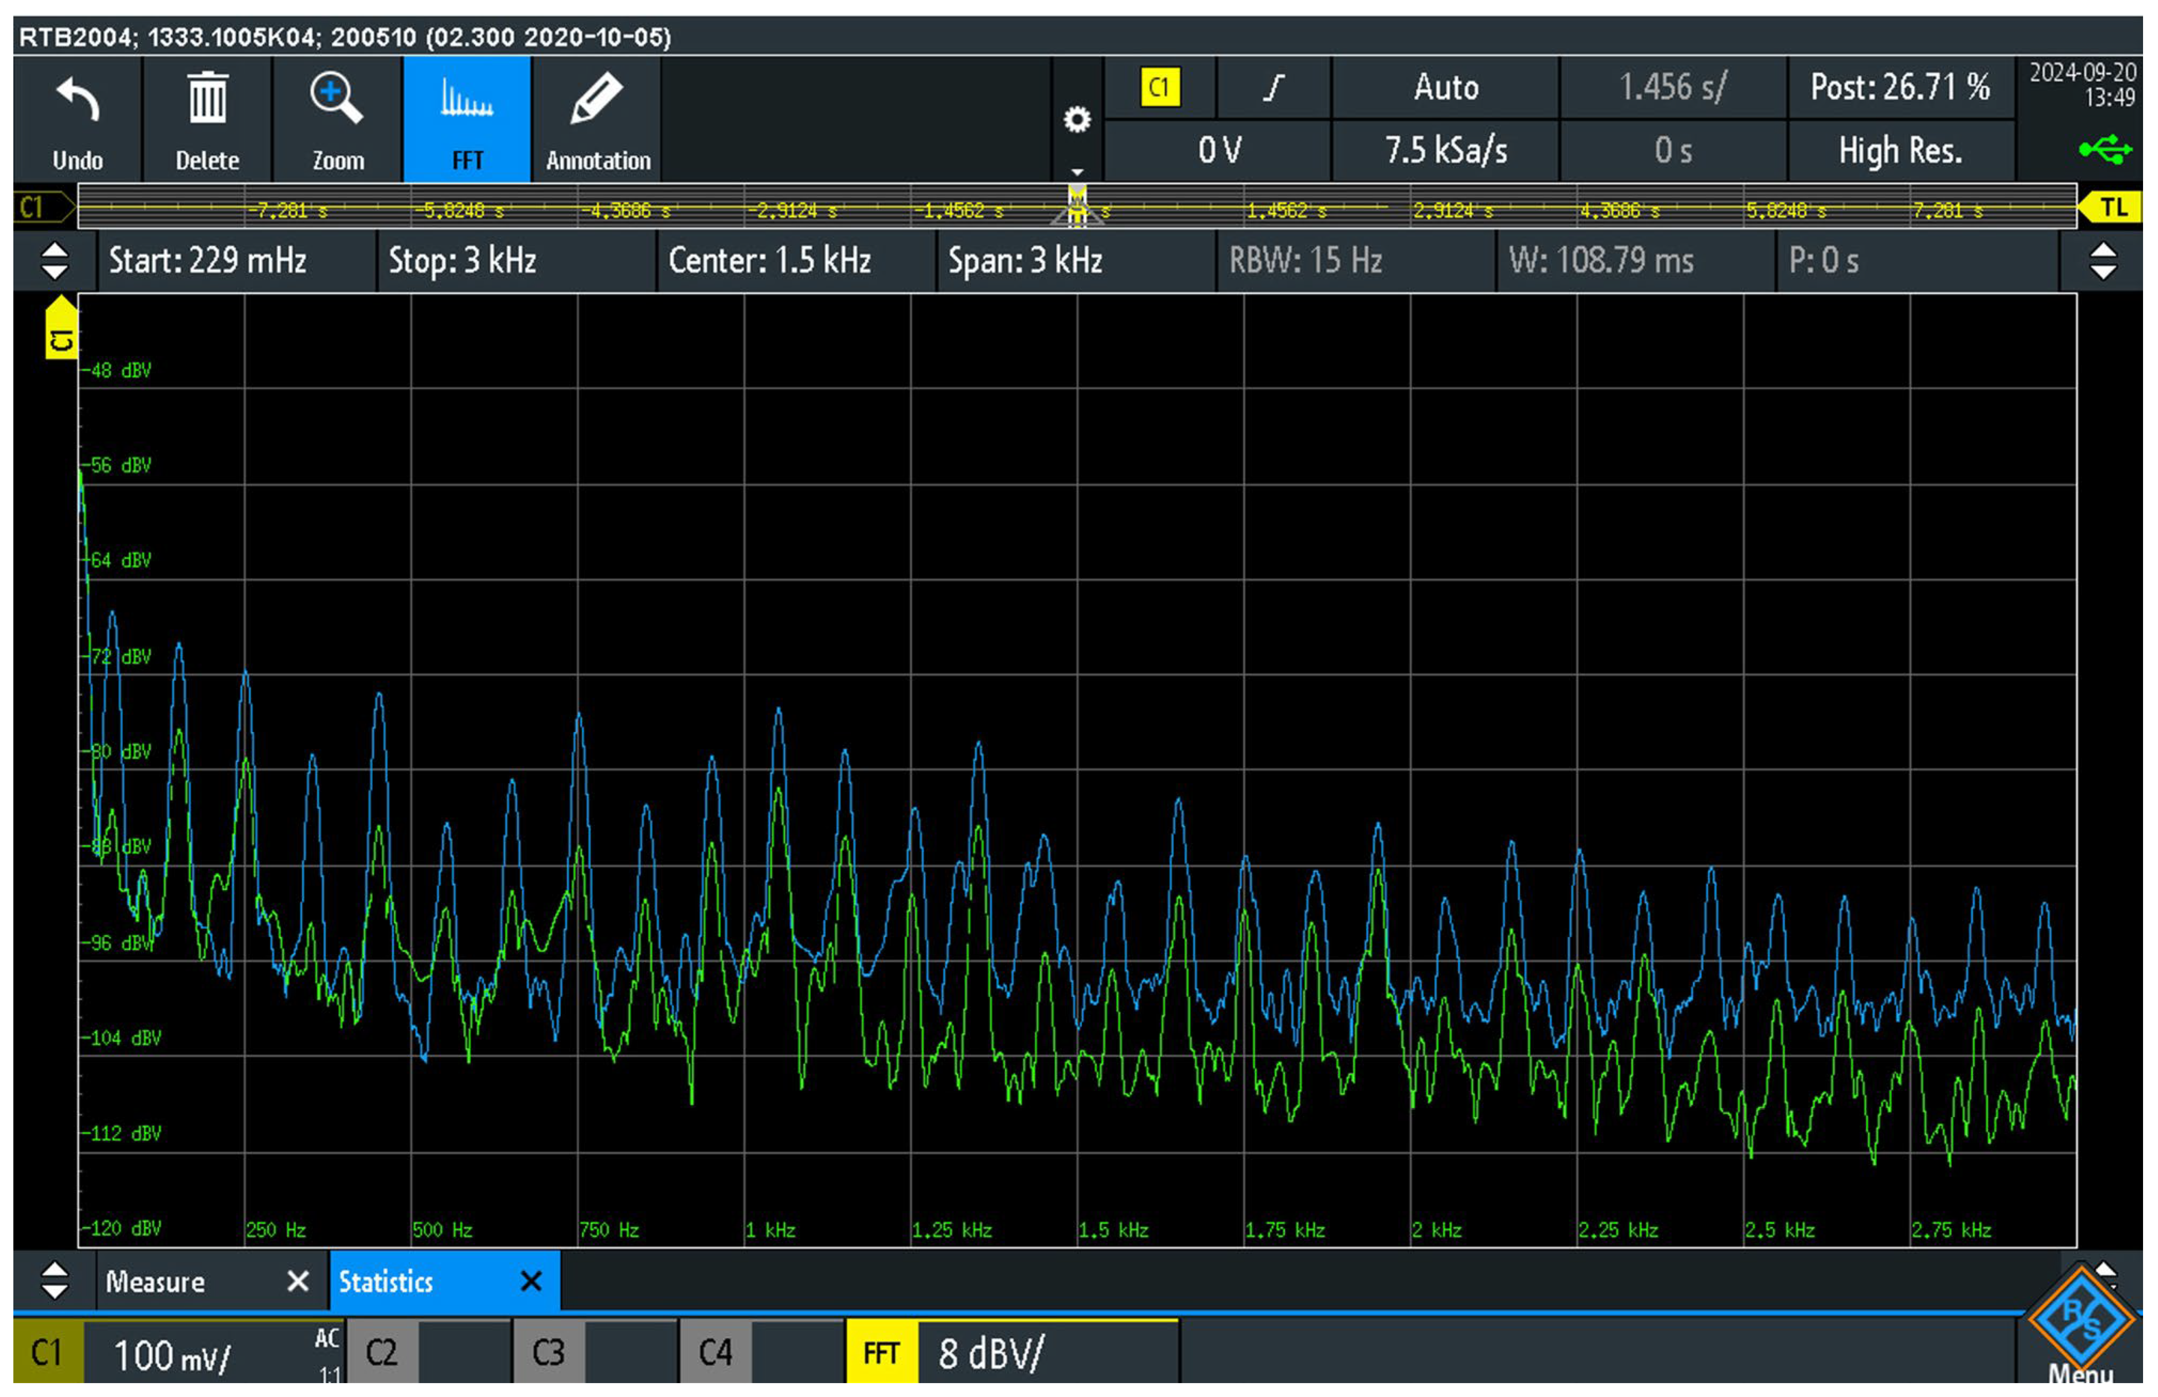Click up-down arrows right of P: 0 s

2102,261
